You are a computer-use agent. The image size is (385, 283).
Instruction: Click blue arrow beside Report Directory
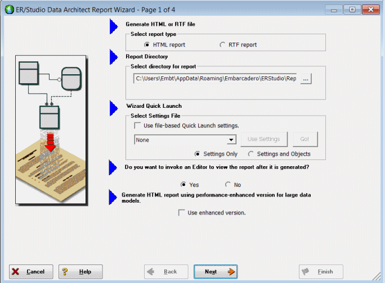pos(114,57)
